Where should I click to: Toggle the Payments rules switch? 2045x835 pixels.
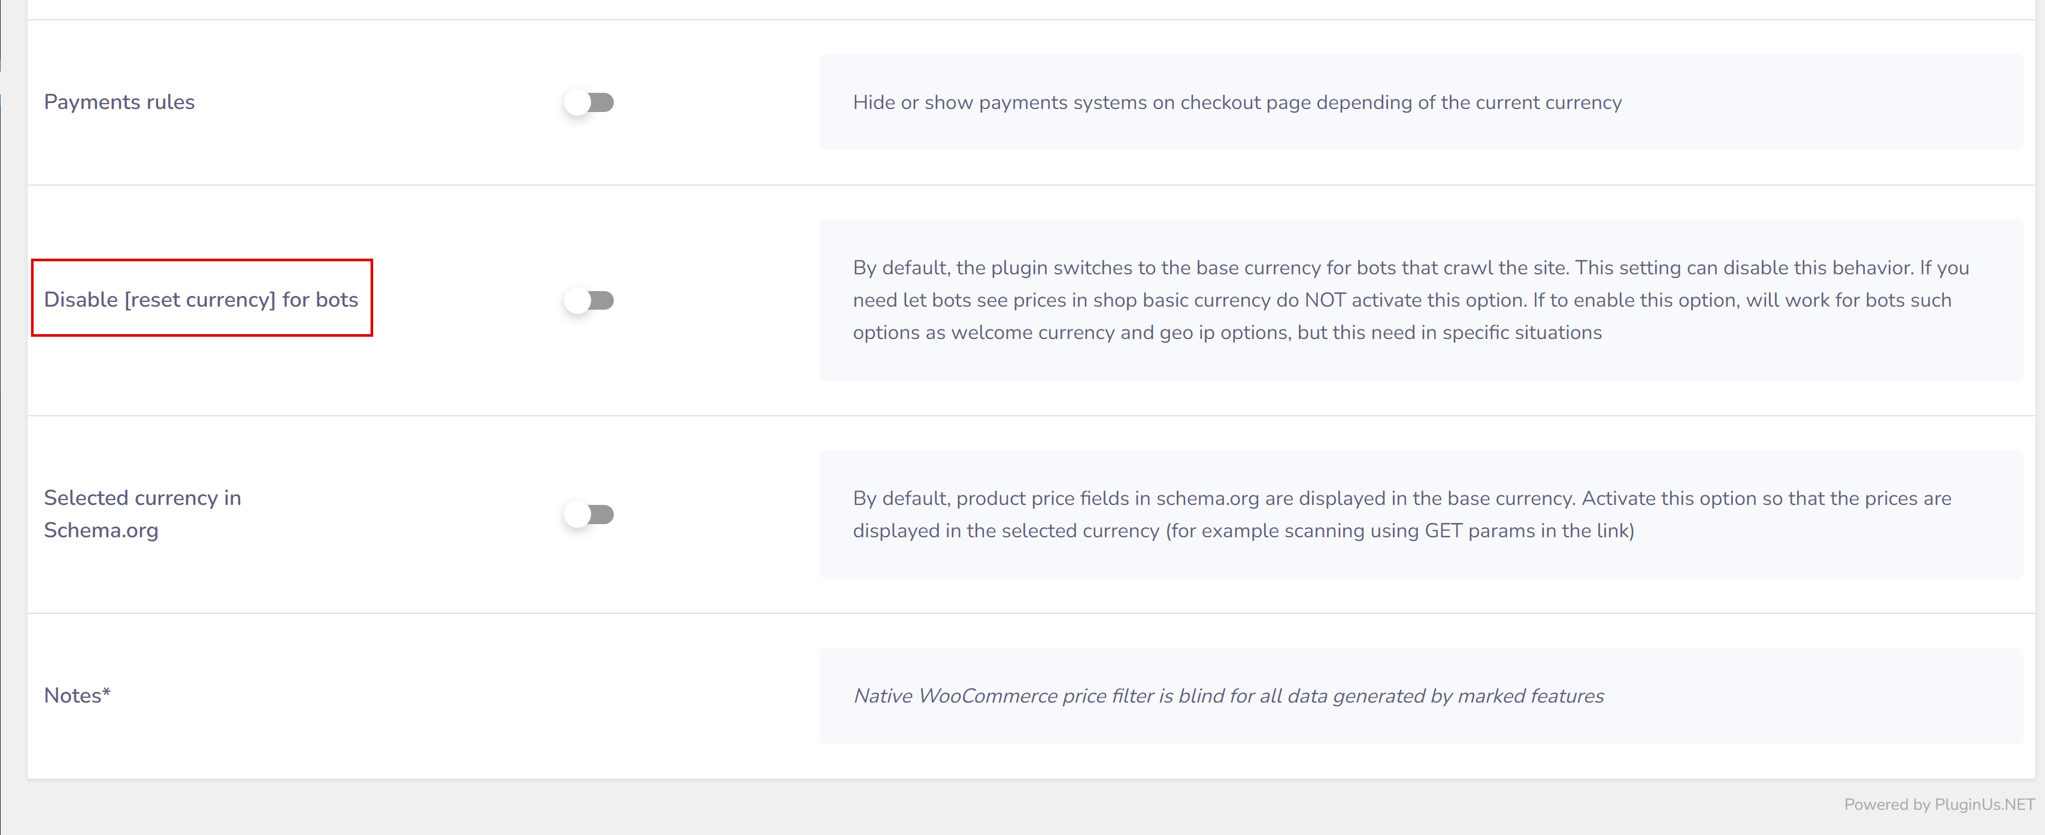(589, 102)
